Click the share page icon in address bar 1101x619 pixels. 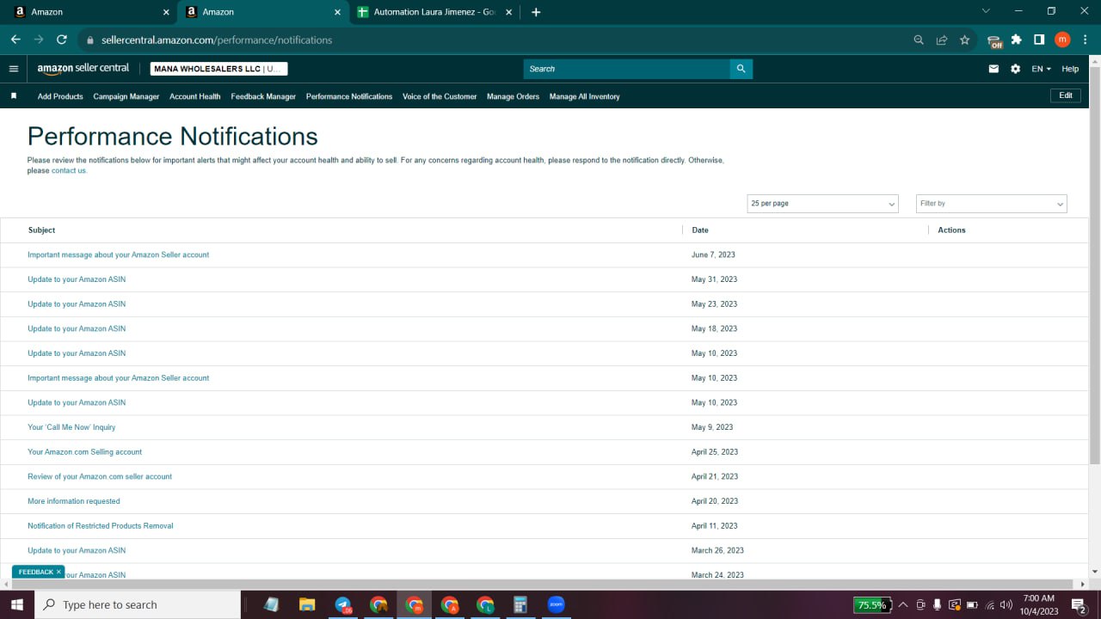click(x=942, y=40)
